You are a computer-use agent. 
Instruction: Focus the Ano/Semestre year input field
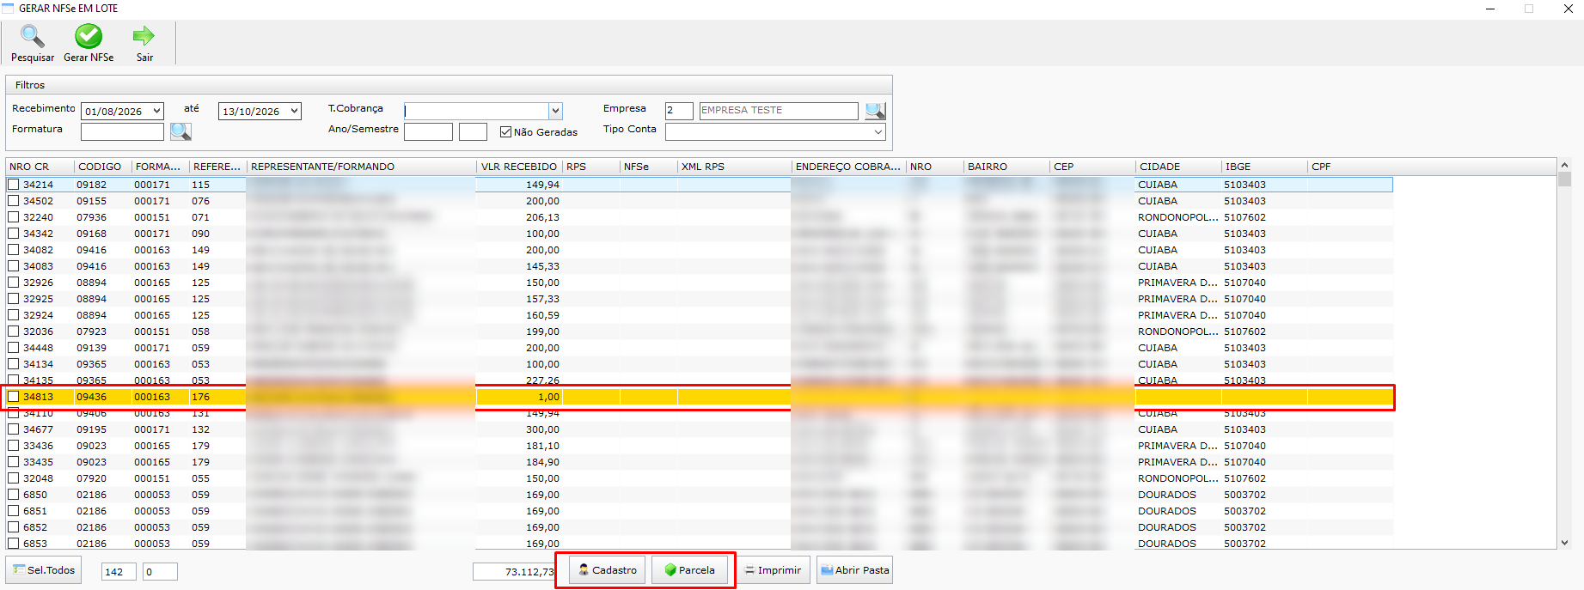428,131
